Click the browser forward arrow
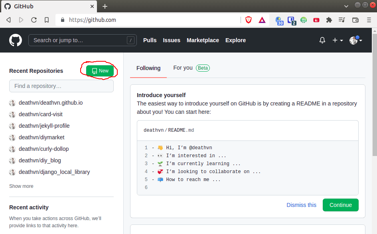Screen dimensions: 377x234 point(21,20)
